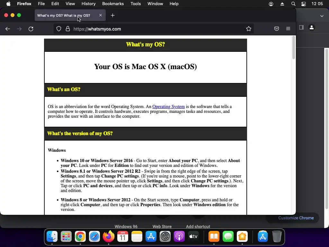Viewport: 329px width, 247px height.
Task: Open Spotlight search in menu bar
Action: click(x=293, y=4)
